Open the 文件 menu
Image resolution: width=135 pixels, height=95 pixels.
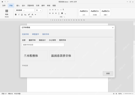pos(4,6)
